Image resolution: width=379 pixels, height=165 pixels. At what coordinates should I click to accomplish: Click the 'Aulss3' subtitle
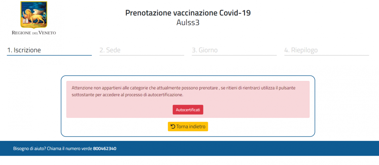pyautogui.click(x=188, y=23)
